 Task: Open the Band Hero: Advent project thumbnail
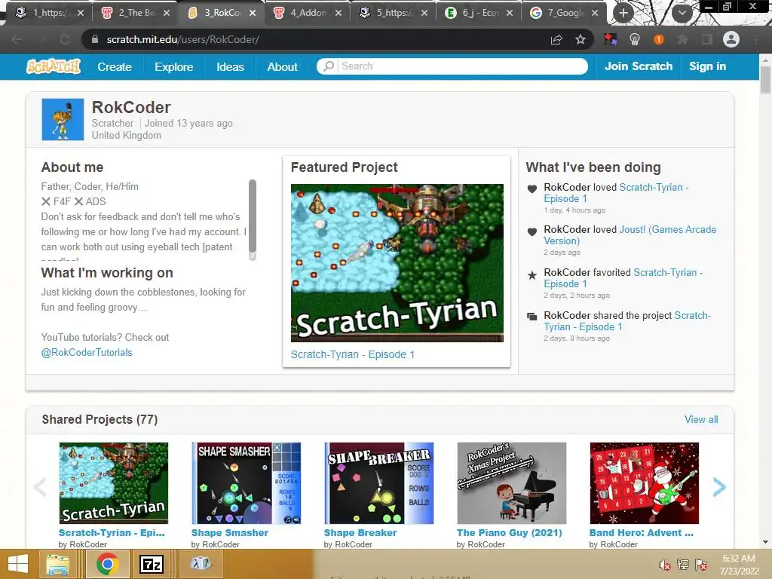pos(645,483)
